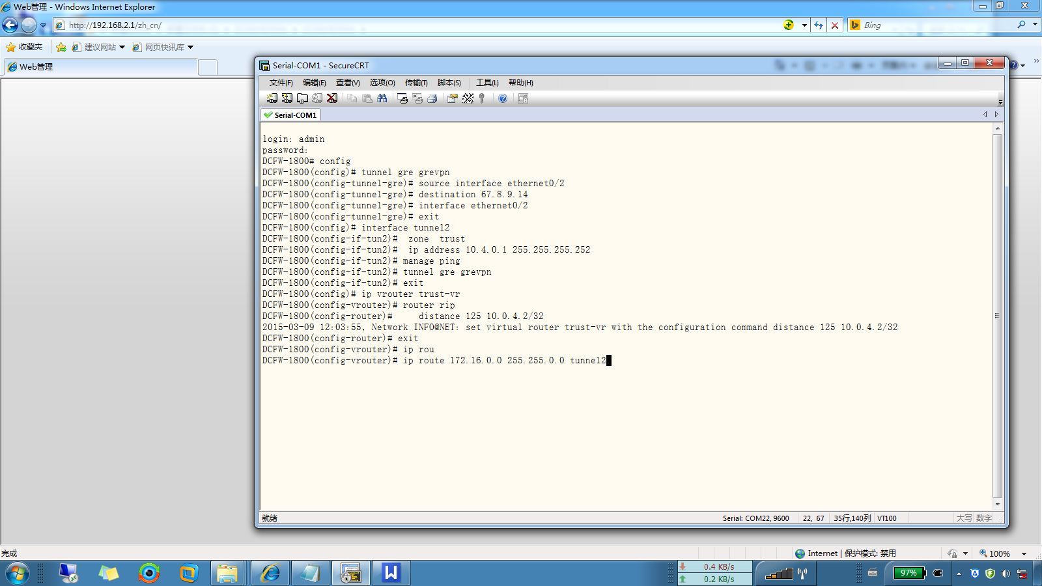Click the tab scroll right arrow in SecureCRT
This screenshot has height=586, width=1042.
996,115
